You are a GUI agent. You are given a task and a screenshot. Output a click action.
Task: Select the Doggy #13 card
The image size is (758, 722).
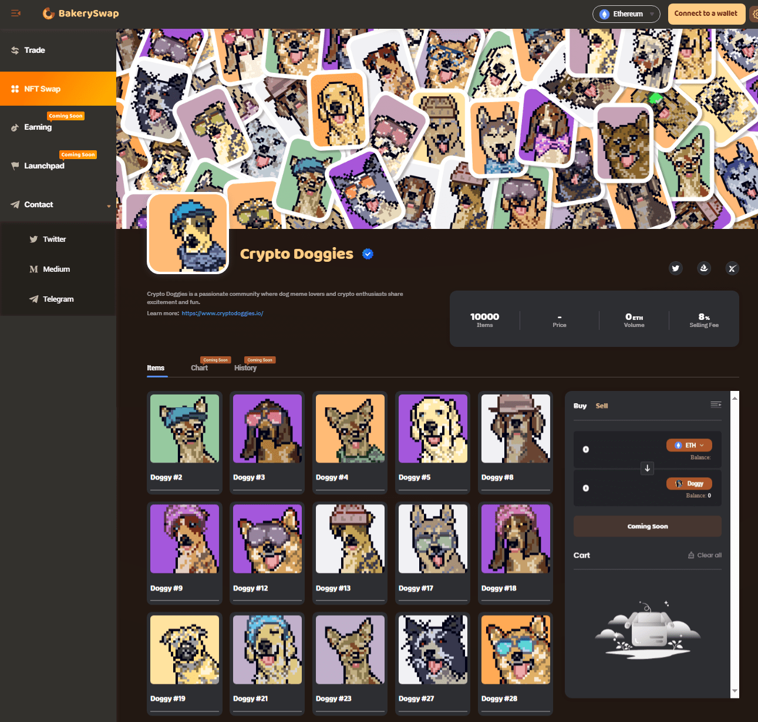pyautogui.click(x=350, y=553)
